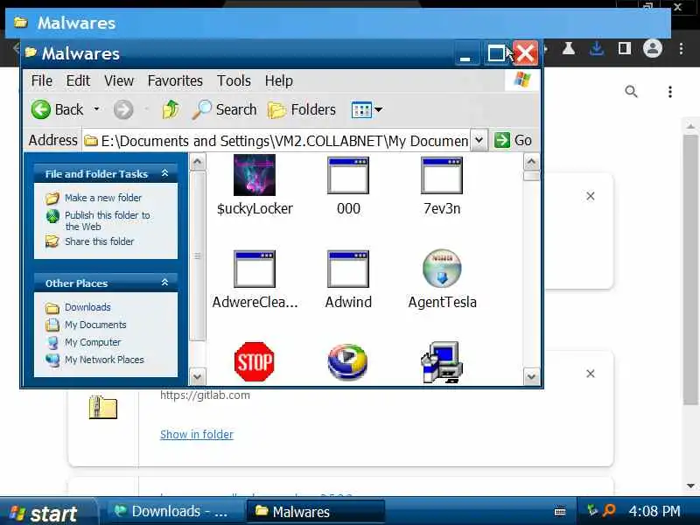Open the $uckyLocker file icon
700x525 pixels.
(255, 175)
